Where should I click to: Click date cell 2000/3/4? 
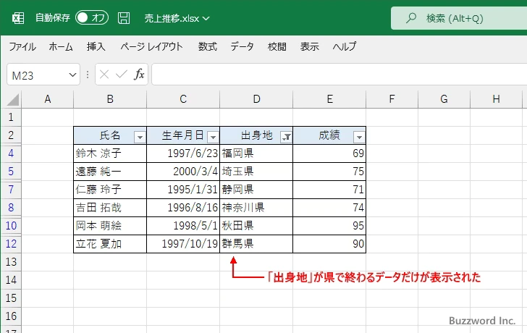click(183, 172)
